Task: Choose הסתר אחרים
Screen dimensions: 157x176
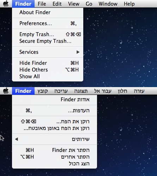Action: point(55,157)
